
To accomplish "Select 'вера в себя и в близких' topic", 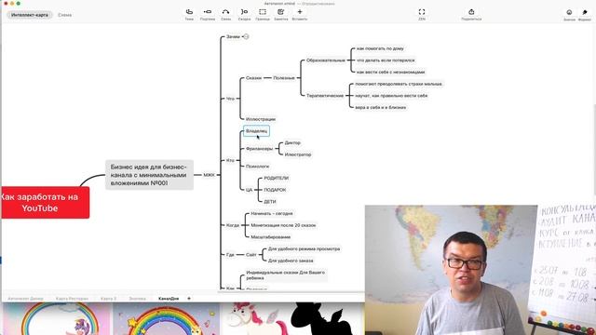I will [381, 108].
